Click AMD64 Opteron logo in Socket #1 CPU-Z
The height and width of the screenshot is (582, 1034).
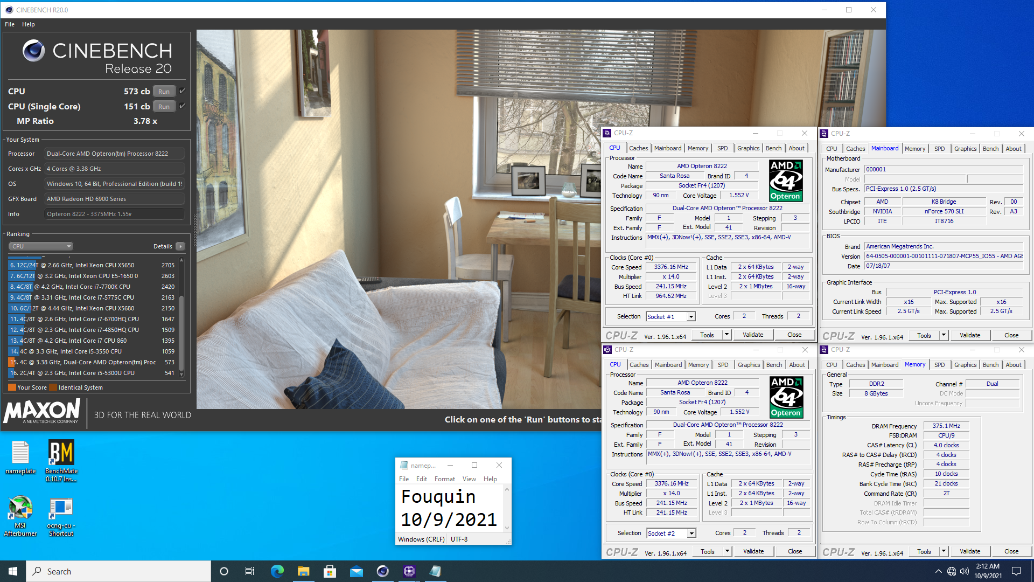click(x=786, y=180)
